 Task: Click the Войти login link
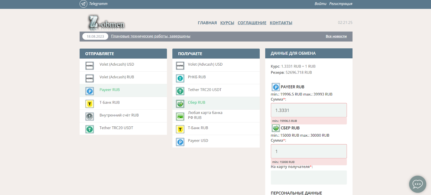coord(320,4)
